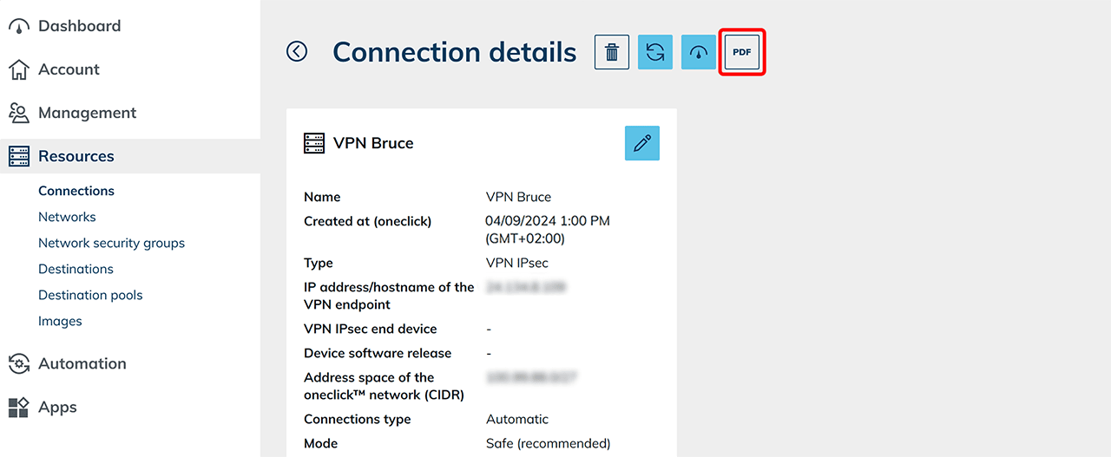
Task: Open the speed gauge icon button
Action: 699,52
